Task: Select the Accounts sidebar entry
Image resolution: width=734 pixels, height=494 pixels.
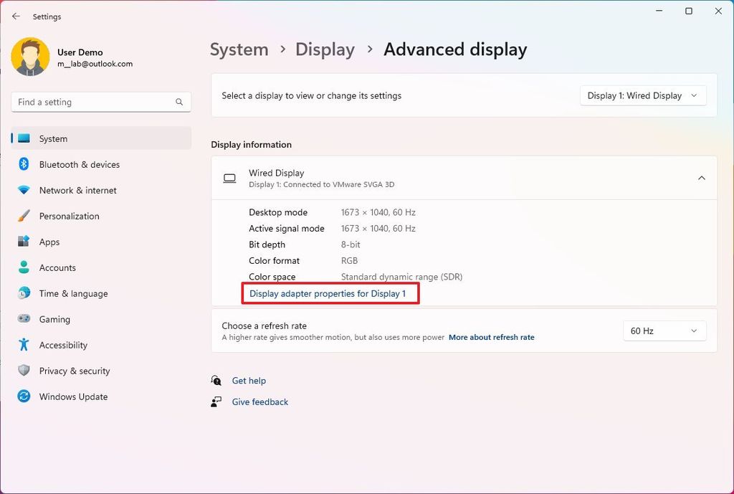Action: click(x=57, y=267)
